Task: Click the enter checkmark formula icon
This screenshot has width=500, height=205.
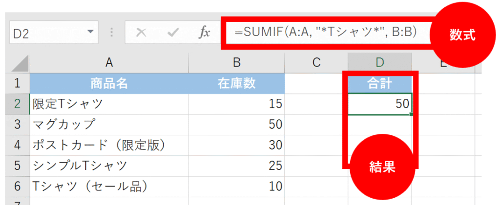Action: click(172, 33)
